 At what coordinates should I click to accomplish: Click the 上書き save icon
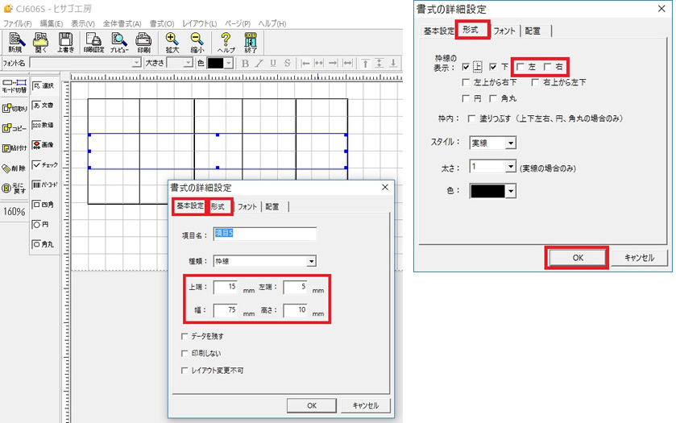click(65, 42)
